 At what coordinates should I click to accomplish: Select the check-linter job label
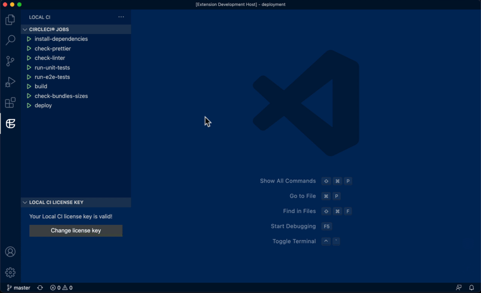pyautogui.click(x=50, y=58)
